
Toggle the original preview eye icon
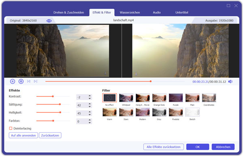tap(49, 21)
